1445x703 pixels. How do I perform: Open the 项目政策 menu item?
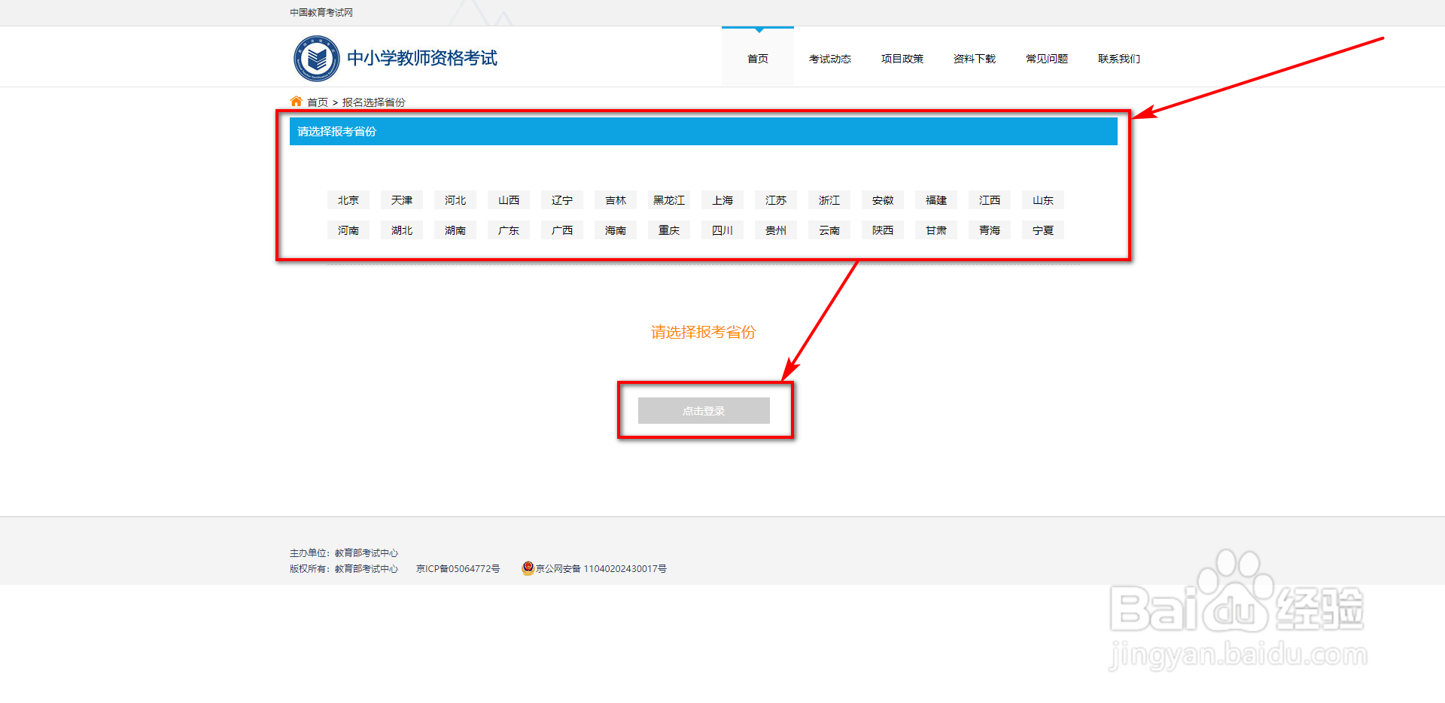[902, 58]
